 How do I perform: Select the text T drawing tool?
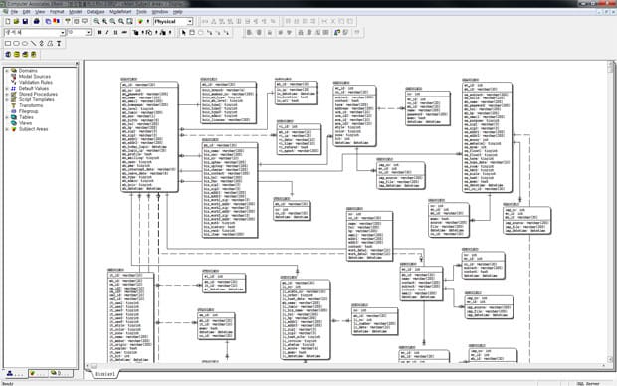(59, 44)
